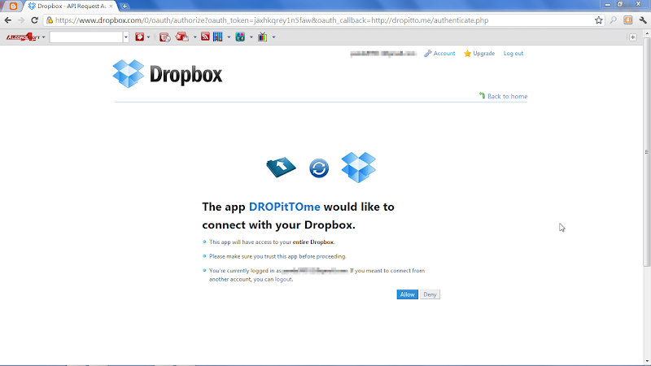
Task: Click the DROPitTOme folder upload icon
Action: [x=281, y=168]
